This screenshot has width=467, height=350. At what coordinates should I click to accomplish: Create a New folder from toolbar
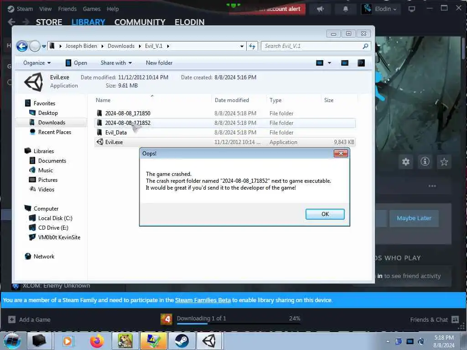(x=159, y=63)
